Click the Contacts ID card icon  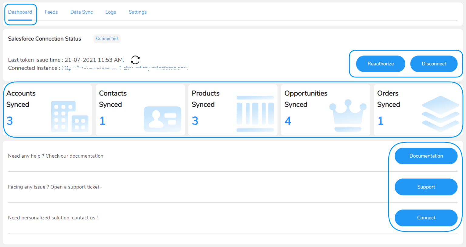click(x=162, y=119)
